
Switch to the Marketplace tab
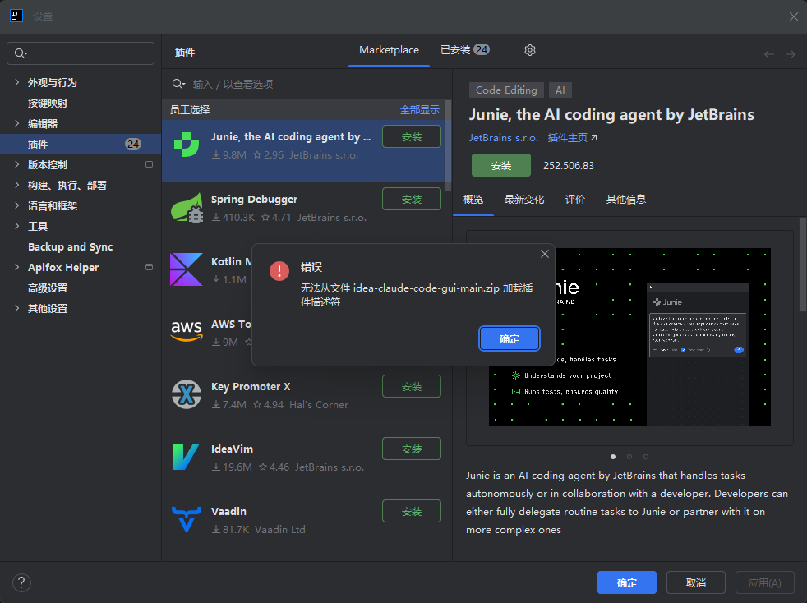[x=389, y=50]
